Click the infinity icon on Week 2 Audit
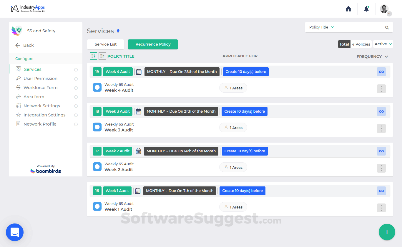 [x=381, y=151]
